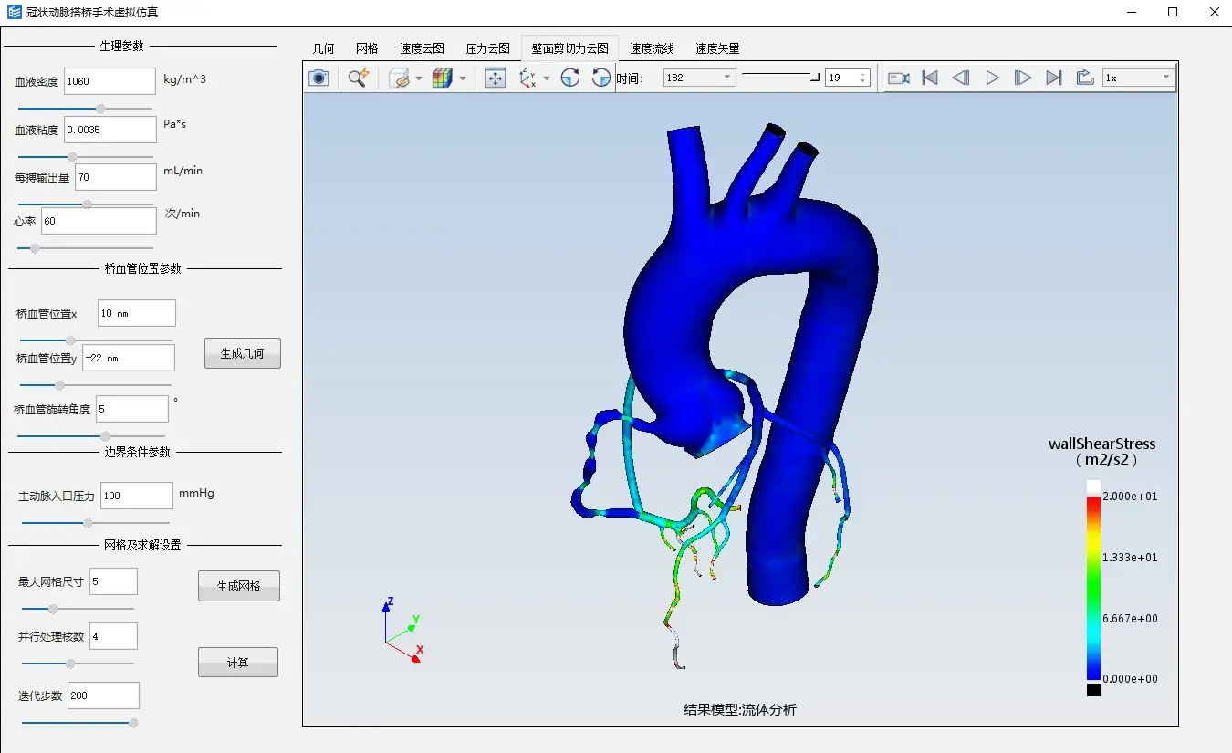
Task: Open dropdown arrow beside box visibility icon
Action: click(419, 78)
